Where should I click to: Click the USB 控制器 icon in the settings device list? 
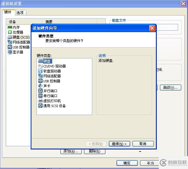pyautogui.click(x=10, y=47)
